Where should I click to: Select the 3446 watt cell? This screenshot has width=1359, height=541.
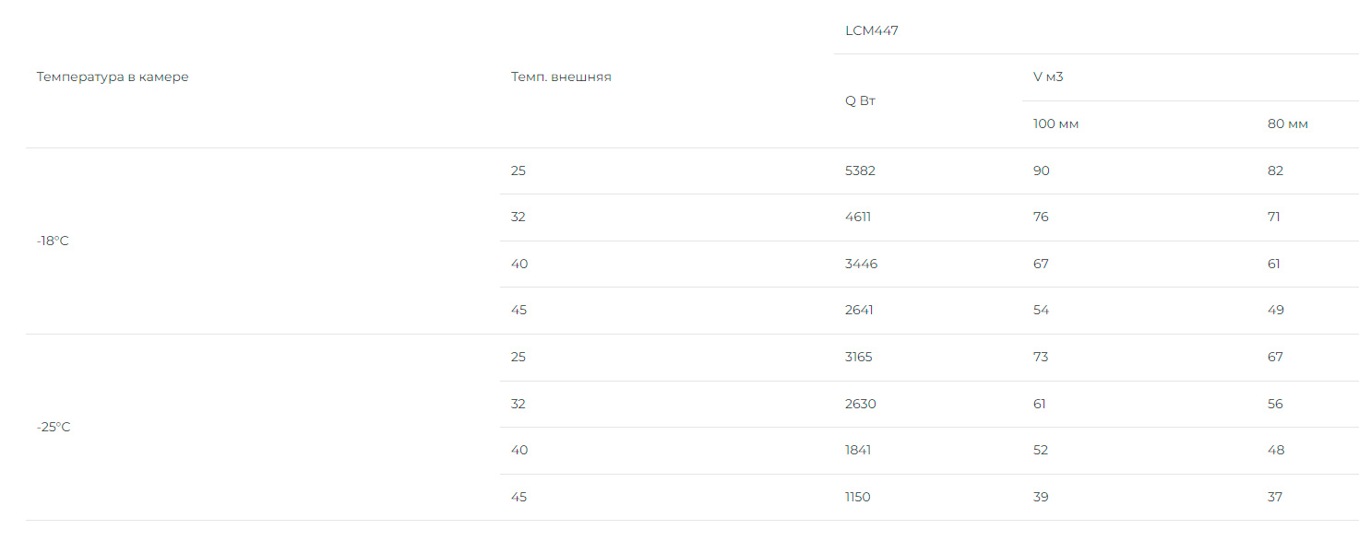click(861, 264)
